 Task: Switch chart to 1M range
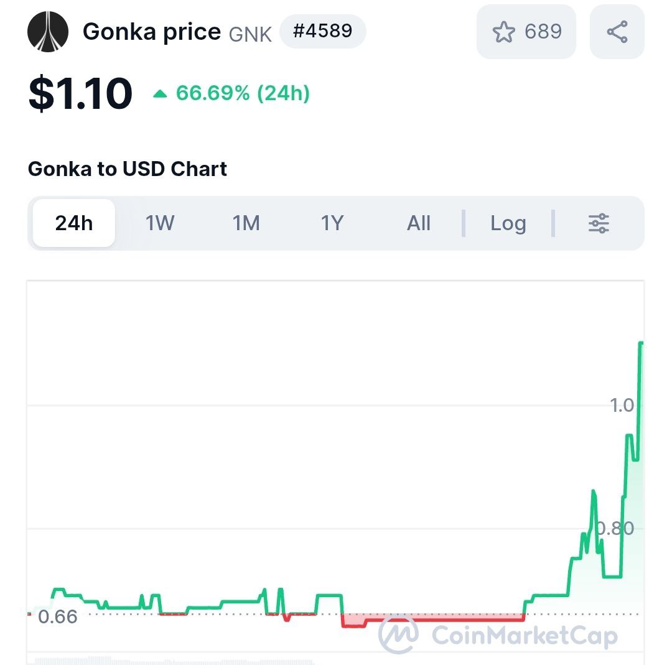pyautogui.click(x=246, y=223)
